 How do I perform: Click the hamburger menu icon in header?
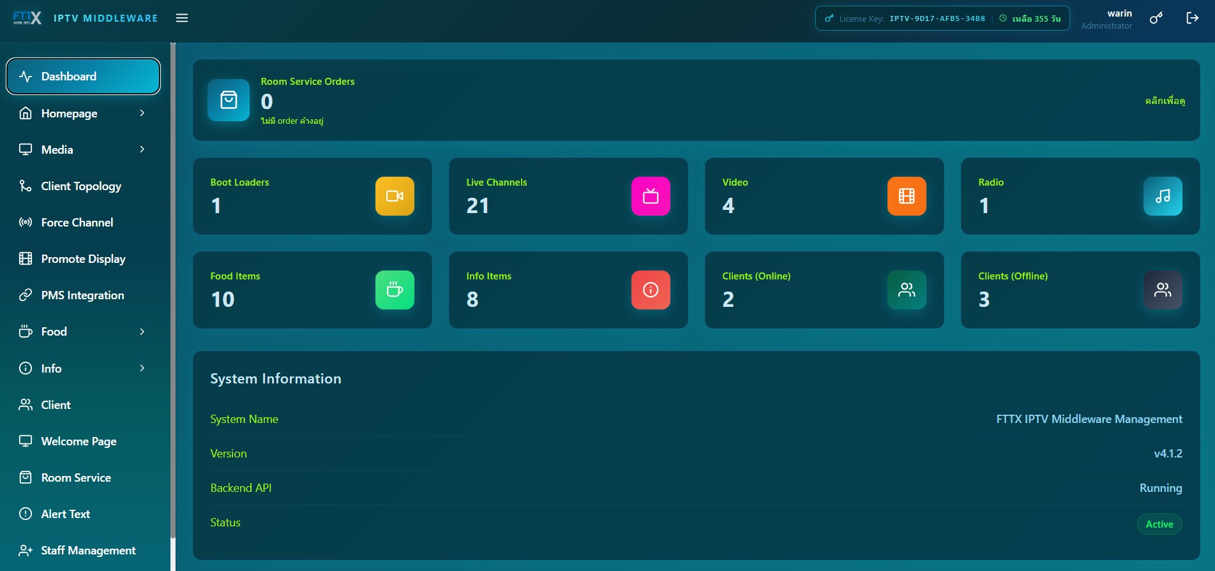(x=182, y=18)
